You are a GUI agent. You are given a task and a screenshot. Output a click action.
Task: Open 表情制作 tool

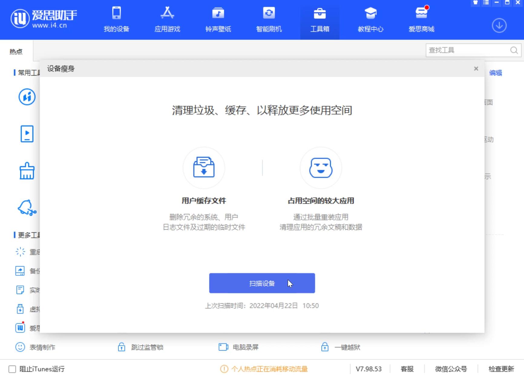(x=35, y=347)
